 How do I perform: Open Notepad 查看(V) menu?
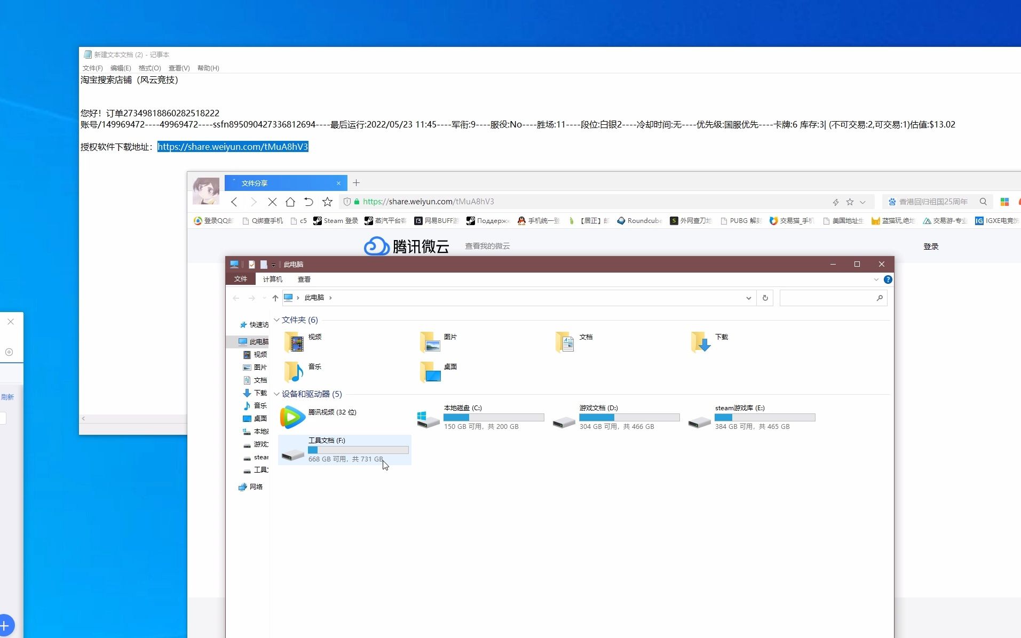coord(179,68)
